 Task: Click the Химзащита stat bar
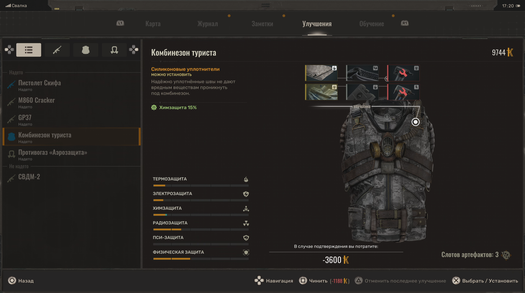tap(201, 215)
